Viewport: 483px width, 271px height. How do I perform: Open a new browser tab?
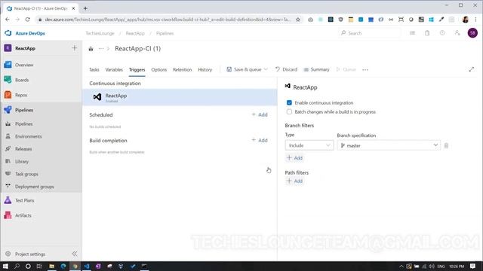[x=85, y=8]
